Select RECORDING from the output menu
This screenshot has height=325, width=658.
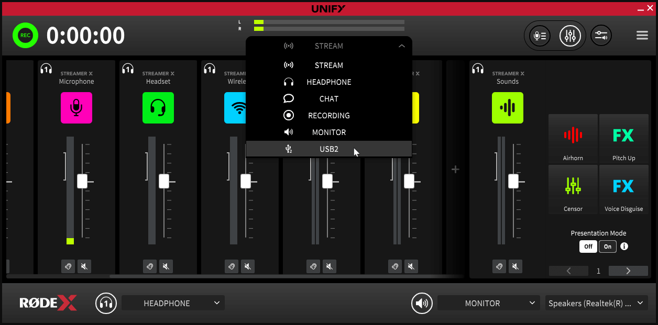(x=328, y=115)
